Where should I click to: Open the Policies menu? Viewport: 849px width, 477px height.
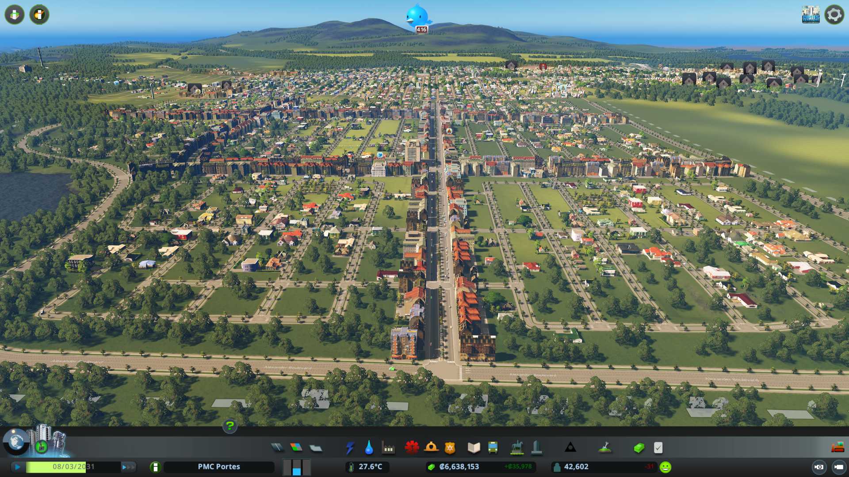tap(658, 448)
